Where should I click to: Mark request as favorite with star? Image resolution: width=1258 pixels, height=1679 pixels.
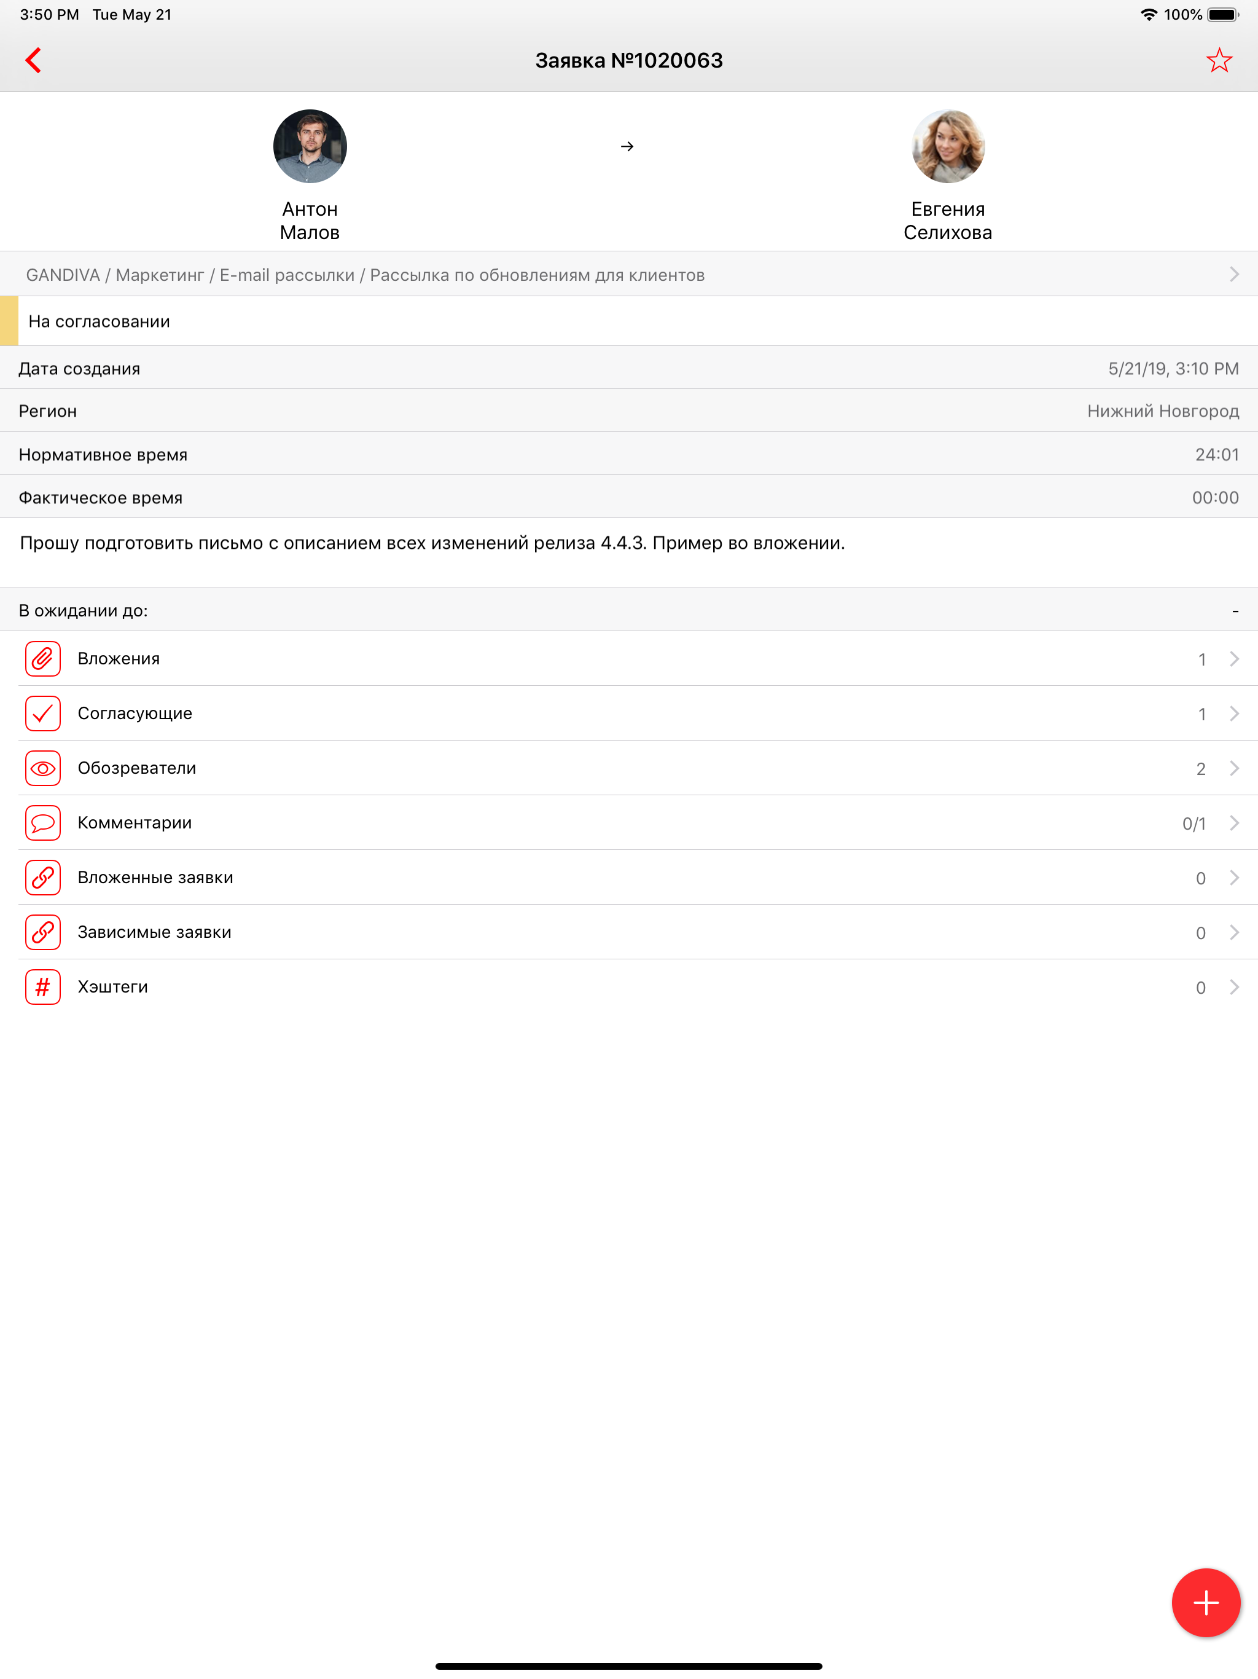pyautogui.click(x=1219, y=60)
